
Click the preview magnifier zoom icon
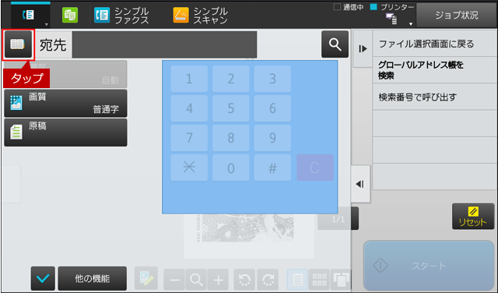(196, 280)
